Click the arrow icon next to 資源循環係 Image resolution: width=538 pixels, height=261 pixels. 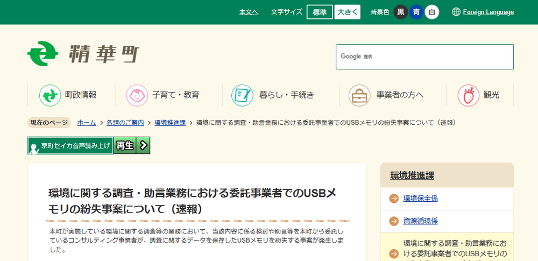[x=394, y=221]
